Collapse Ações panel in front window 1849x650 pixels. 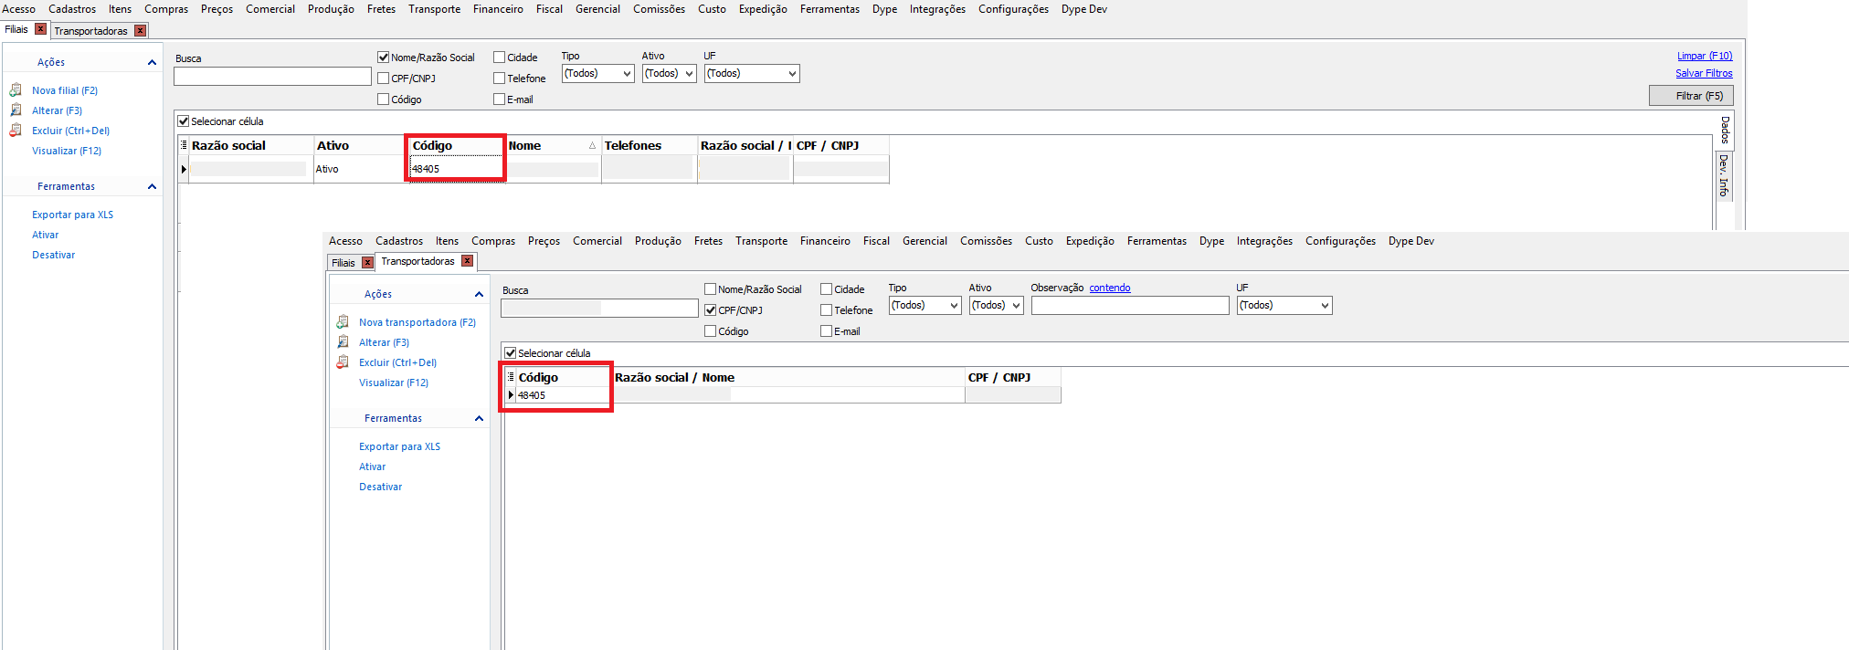pyautogui.click(x=479, y=294)
